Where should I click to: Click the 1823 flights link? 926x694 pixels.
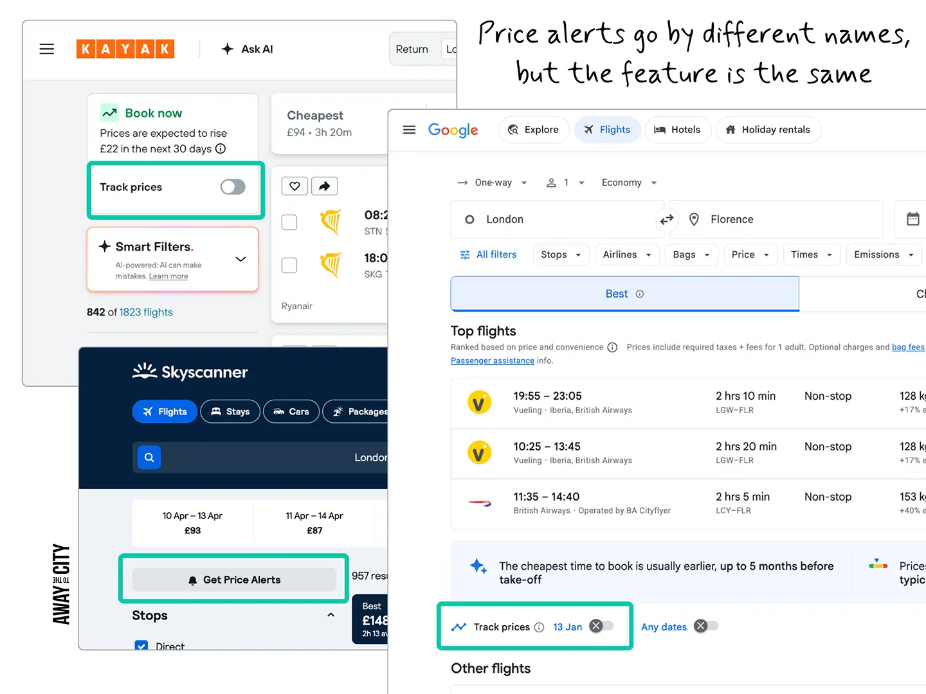[146, 312]
